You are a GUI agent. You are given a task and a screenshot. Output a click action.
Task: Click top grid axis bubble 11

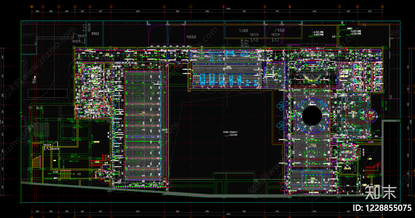[x=339, y=6]
